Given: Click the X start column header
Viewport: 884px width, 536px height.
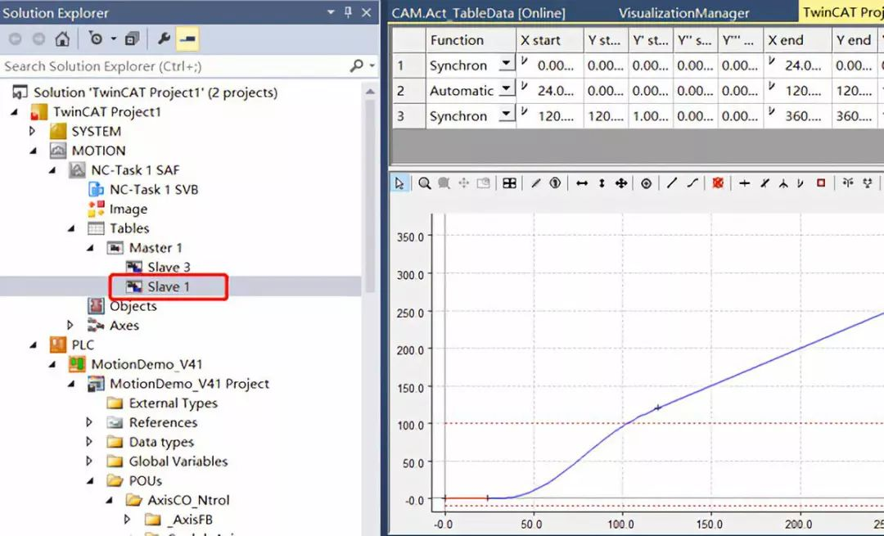Looking at the screenshot, I should click(550, 40).
